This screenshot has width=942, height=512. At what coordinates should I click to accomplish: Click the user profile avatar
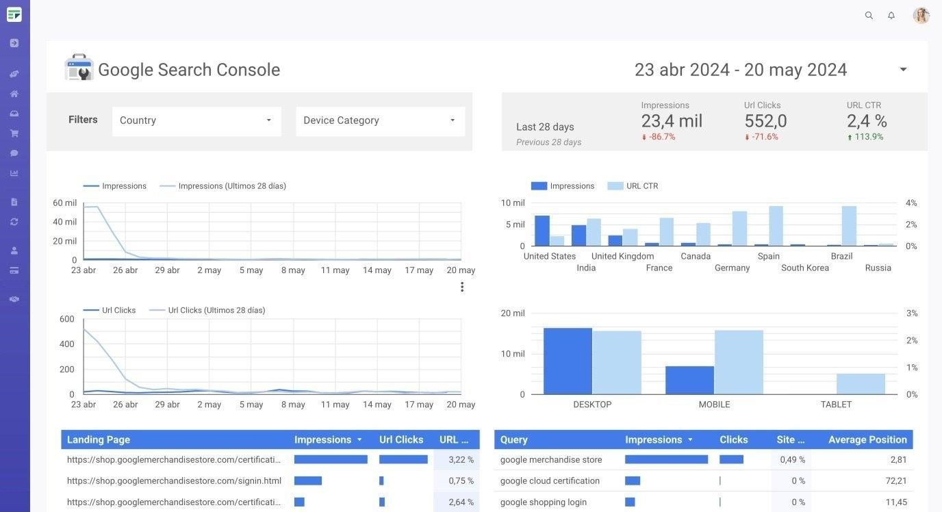pyautogui.click(x=920, y=14)
